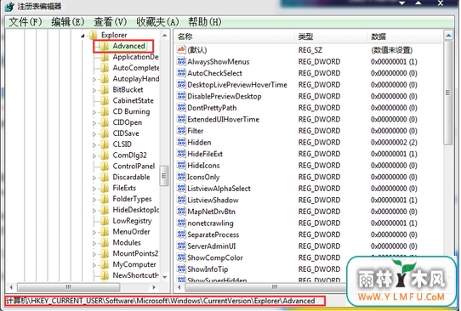Collapse the Explorer tree node
The height and width of the screenshot is (311, 461).
(83, 36)
